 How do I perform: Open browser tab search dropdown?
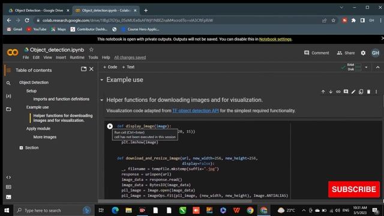tap(341, 8)
